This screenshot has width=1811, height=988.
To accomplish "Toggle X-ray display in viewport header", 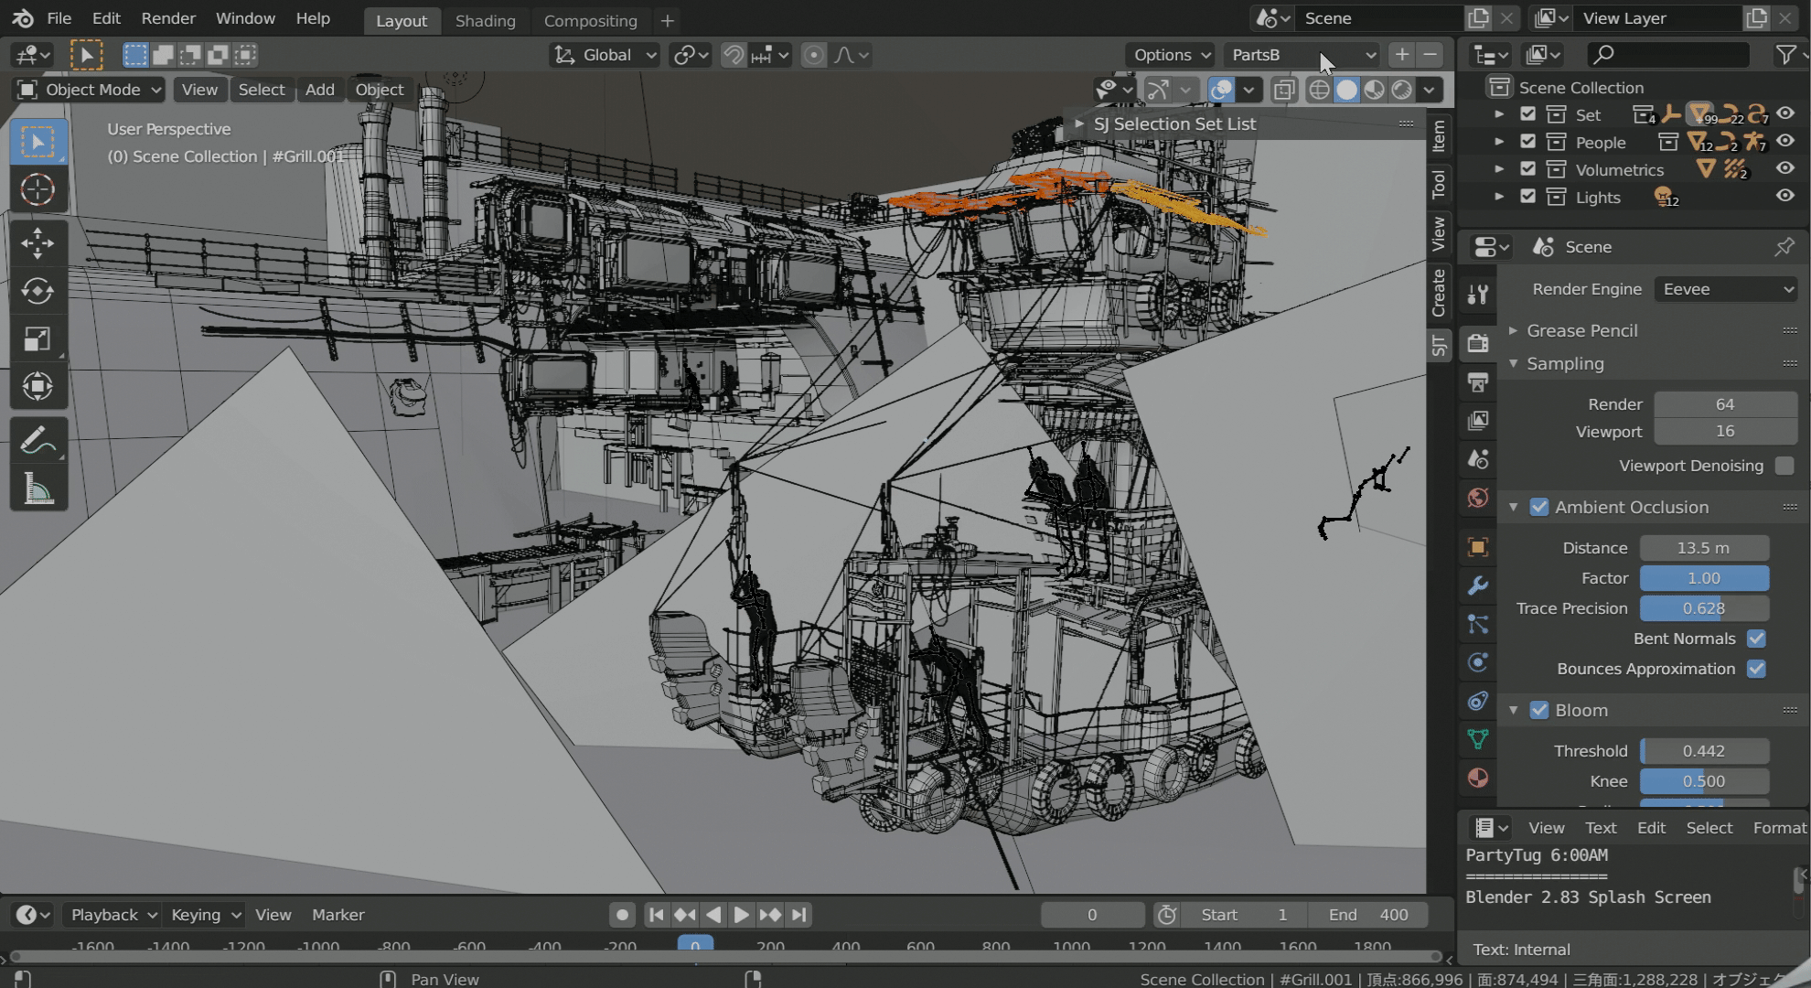I will coord(1284,90).
